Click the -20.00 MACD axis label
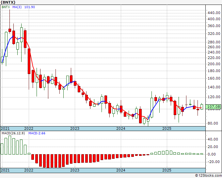The width and height of the screenshot is (222, 178). [214, 162]
